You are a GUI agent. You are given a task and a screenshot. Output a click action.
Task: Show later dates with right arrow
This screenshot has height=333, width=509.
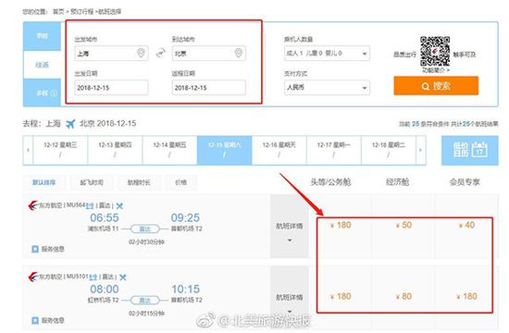click(421, 150)
